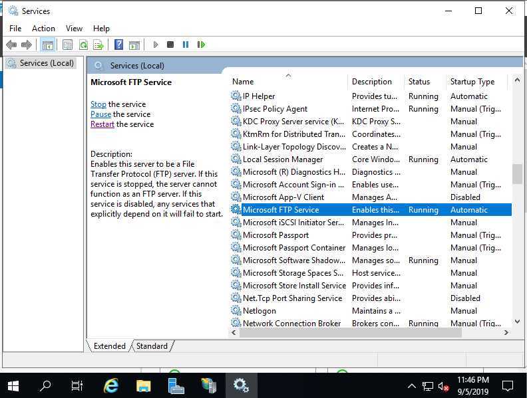This screenshot has width=527, height=398.
Task: Switch to the Standard tab
Action: (152, 346)
